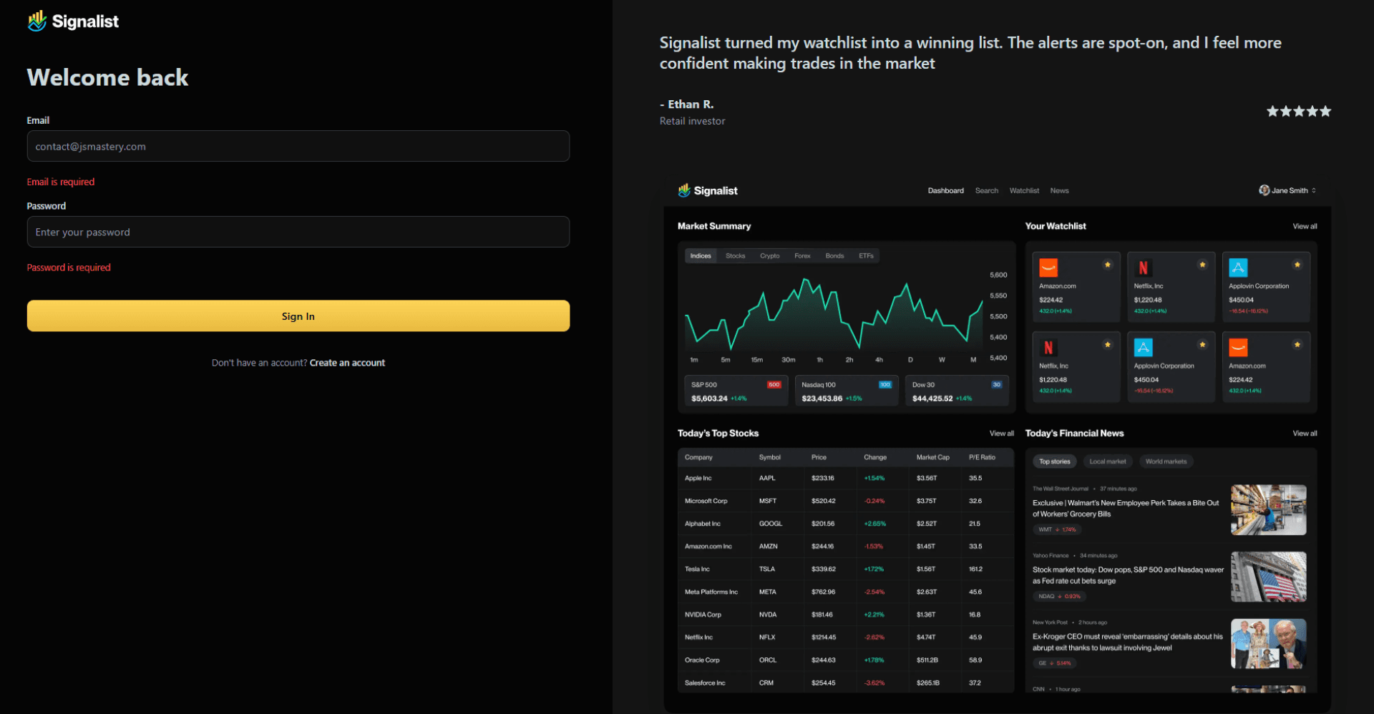Click the Applovin Corporation app icon
The height and width of the screenshot is (714, 1374).
(1239, 267)
